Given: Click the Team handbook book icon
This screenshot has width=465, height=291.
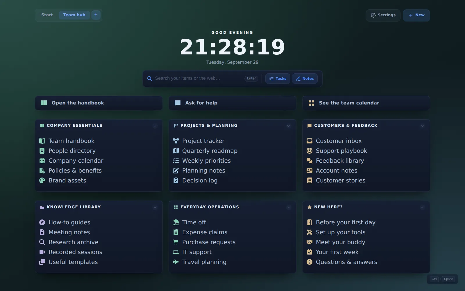Looking at the screenshot, I should tap(42, 141).
